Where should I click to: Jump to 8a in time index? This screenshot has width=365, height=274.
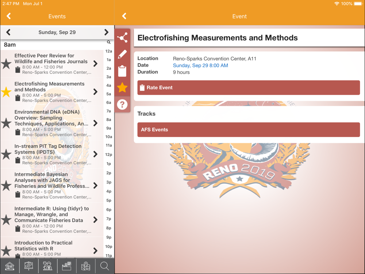pyautogui.click(x=109, y=120)
